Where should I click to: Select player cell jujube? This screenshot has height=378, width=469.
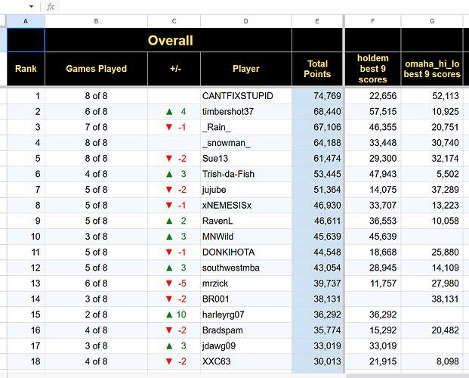[x=246, y=190]
